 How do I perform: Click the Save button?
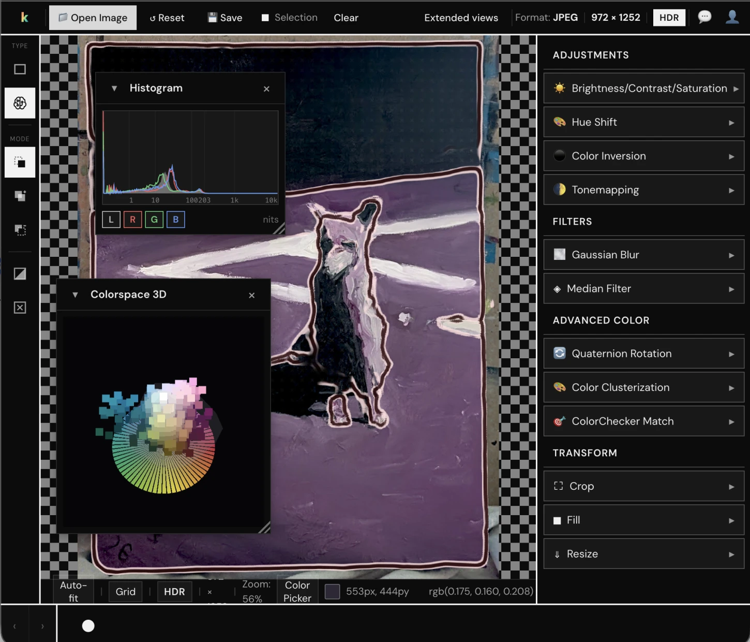point(225,18)
